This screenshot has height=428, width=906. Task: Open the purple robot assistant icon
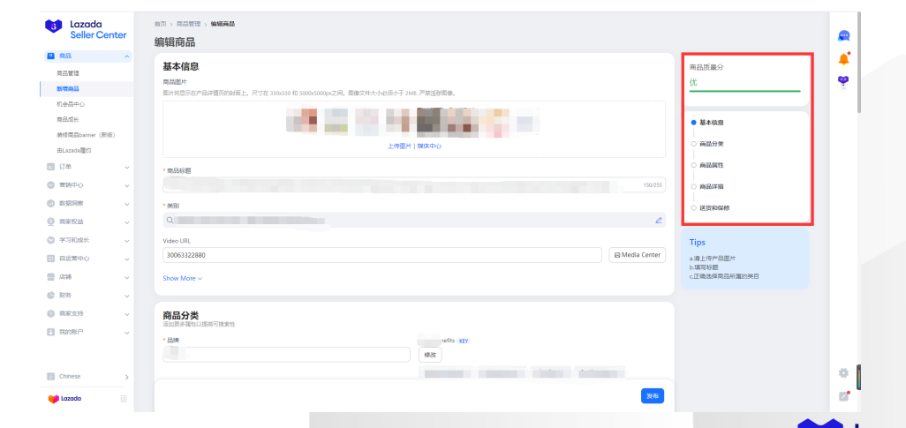click(x=843, y=82)
